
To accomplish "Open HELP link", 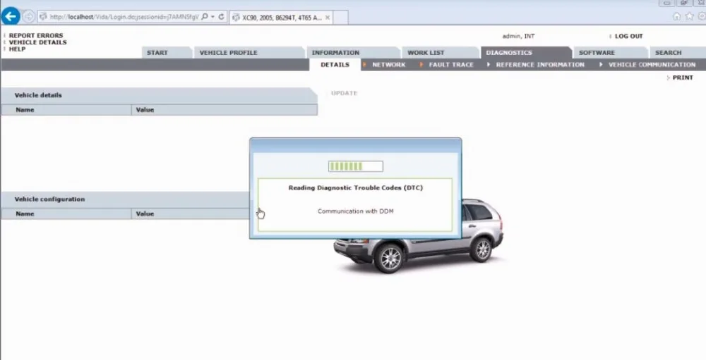I will click(x=17, y=49).
